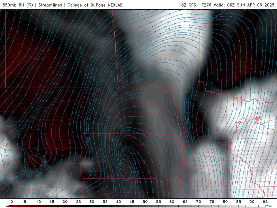Click the "80" color scale label
This screenshot has height=208, width=277.
[225, 202]
